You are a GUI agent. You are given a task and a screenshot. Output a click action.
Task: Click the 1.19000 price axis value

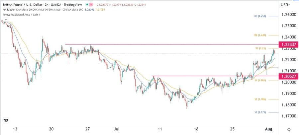pyautogui.click(x=288, y=94)
